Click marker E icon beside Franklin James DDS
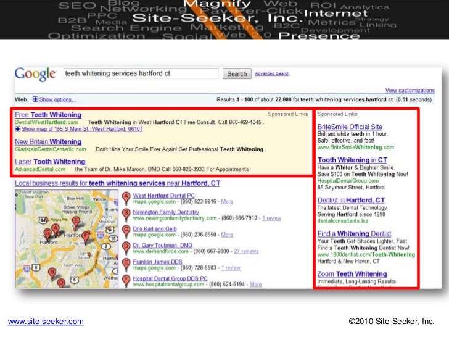The height and width of the screenshot is (337, 449). pos(126,265)
